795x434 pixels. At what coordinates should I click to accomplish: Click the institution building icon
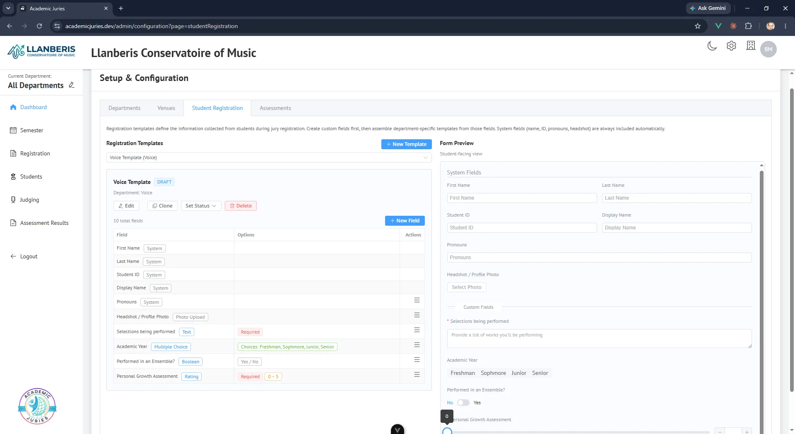[x=751, y=45]
